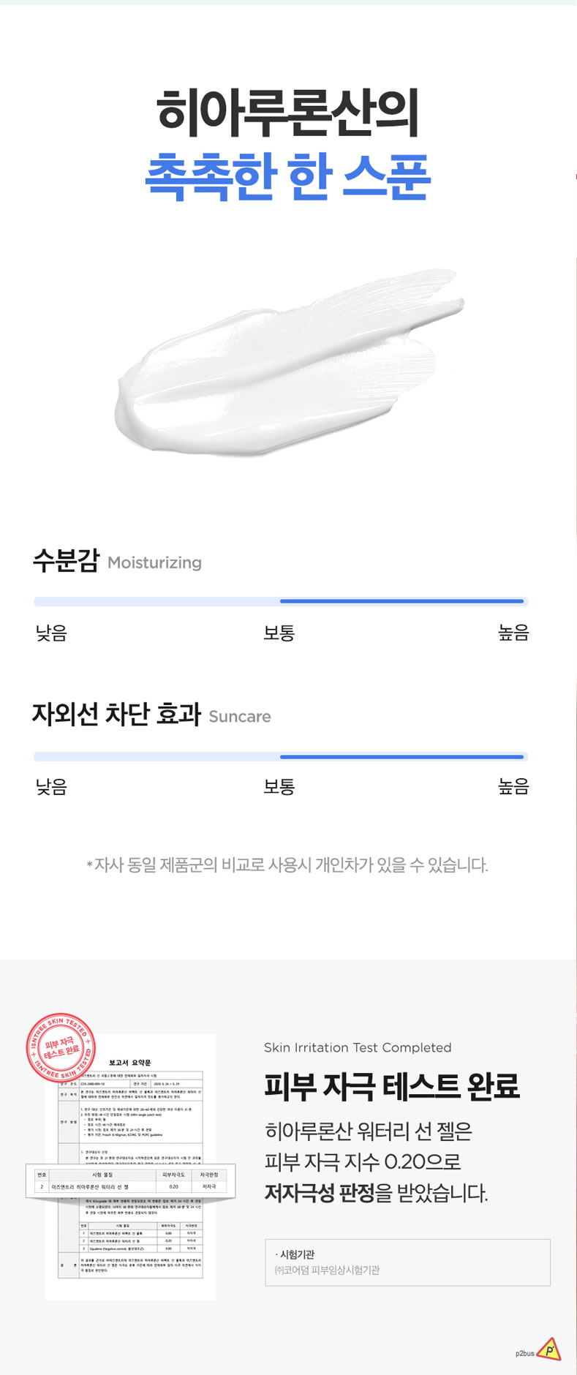
Task: Click the 피부 자극 테스트 완료 heading
Action: [x=392, y=1086]
